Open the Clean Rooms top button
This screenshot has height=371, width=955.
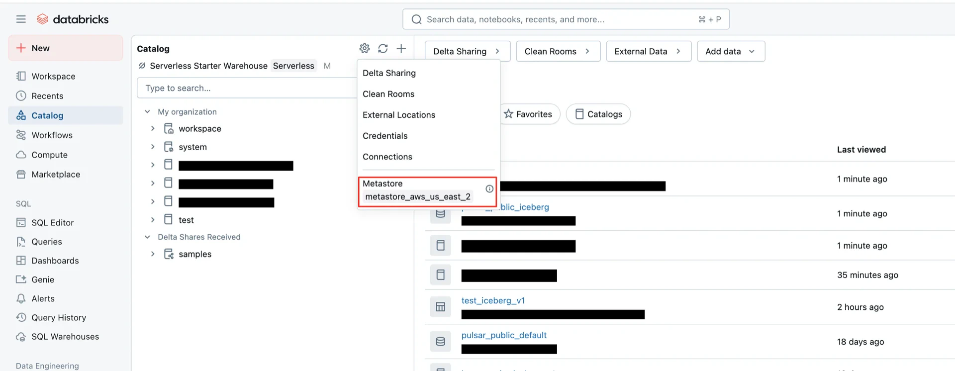[558, 51]
